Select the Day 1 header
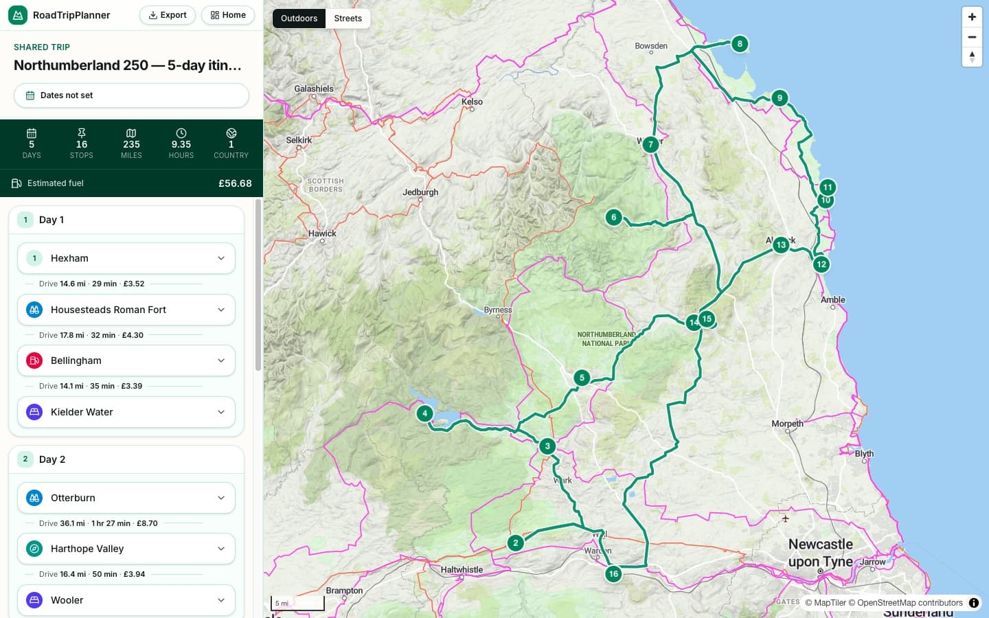This screenshot has width=989, height=618. 126,220
